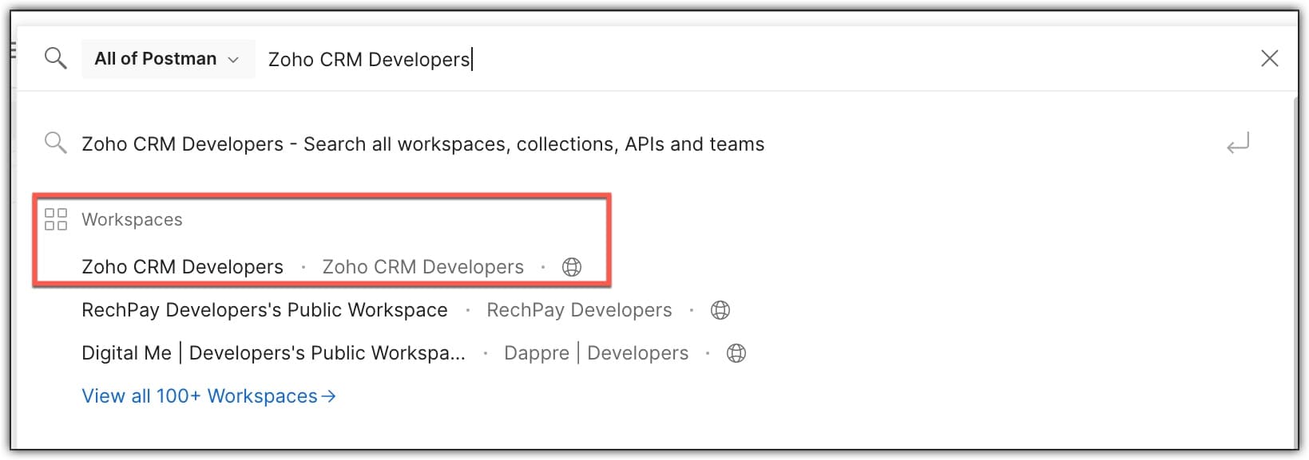Click the globe icon on the RechPay row

coord(720,310)
